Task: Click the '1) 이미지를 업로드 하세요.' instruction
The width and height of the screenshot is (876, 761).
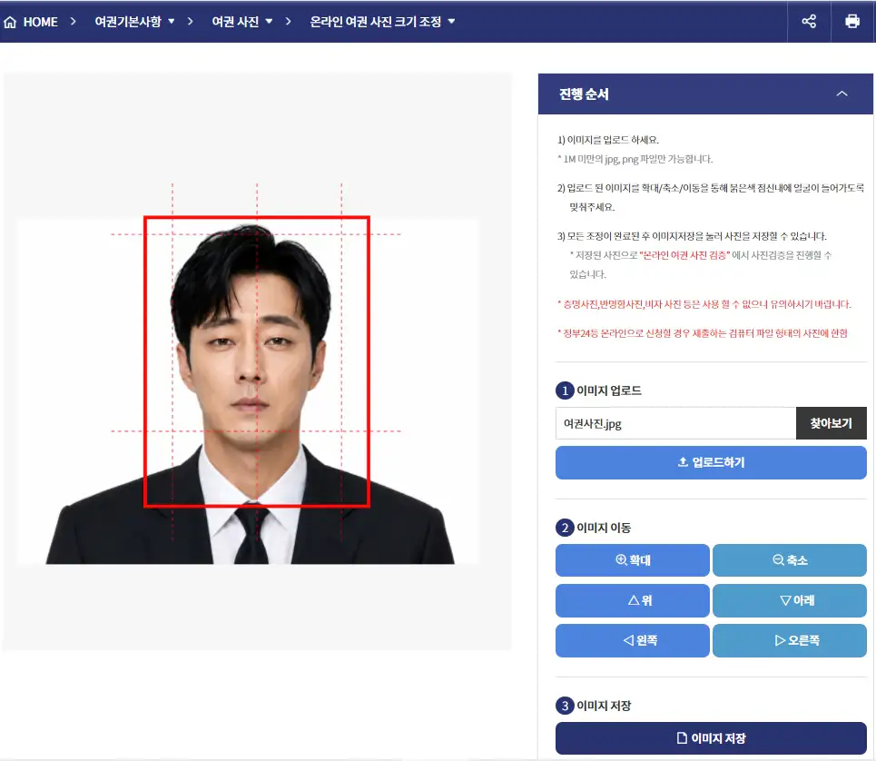Action: 608,140
